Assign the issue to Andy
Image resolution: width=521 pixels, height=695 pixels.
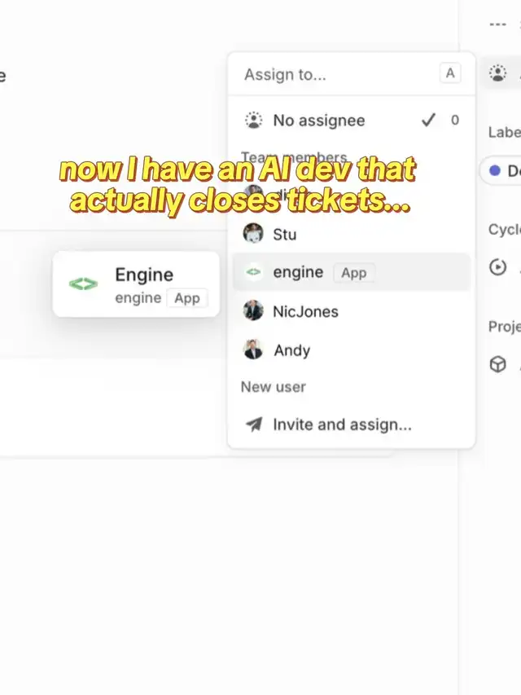[x=291, y=350]
